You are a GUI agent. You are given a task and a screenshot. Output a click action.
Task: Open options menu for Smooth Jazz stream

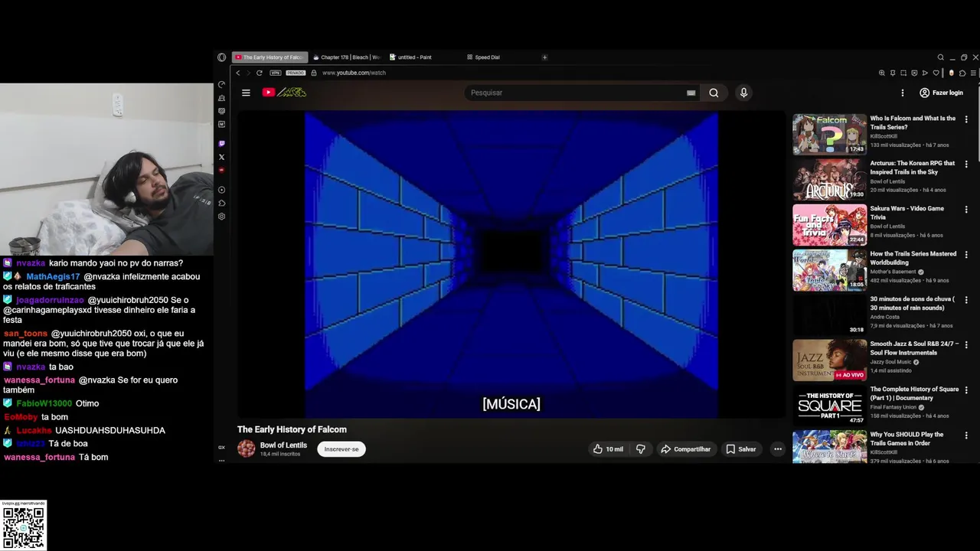point(966,345)
